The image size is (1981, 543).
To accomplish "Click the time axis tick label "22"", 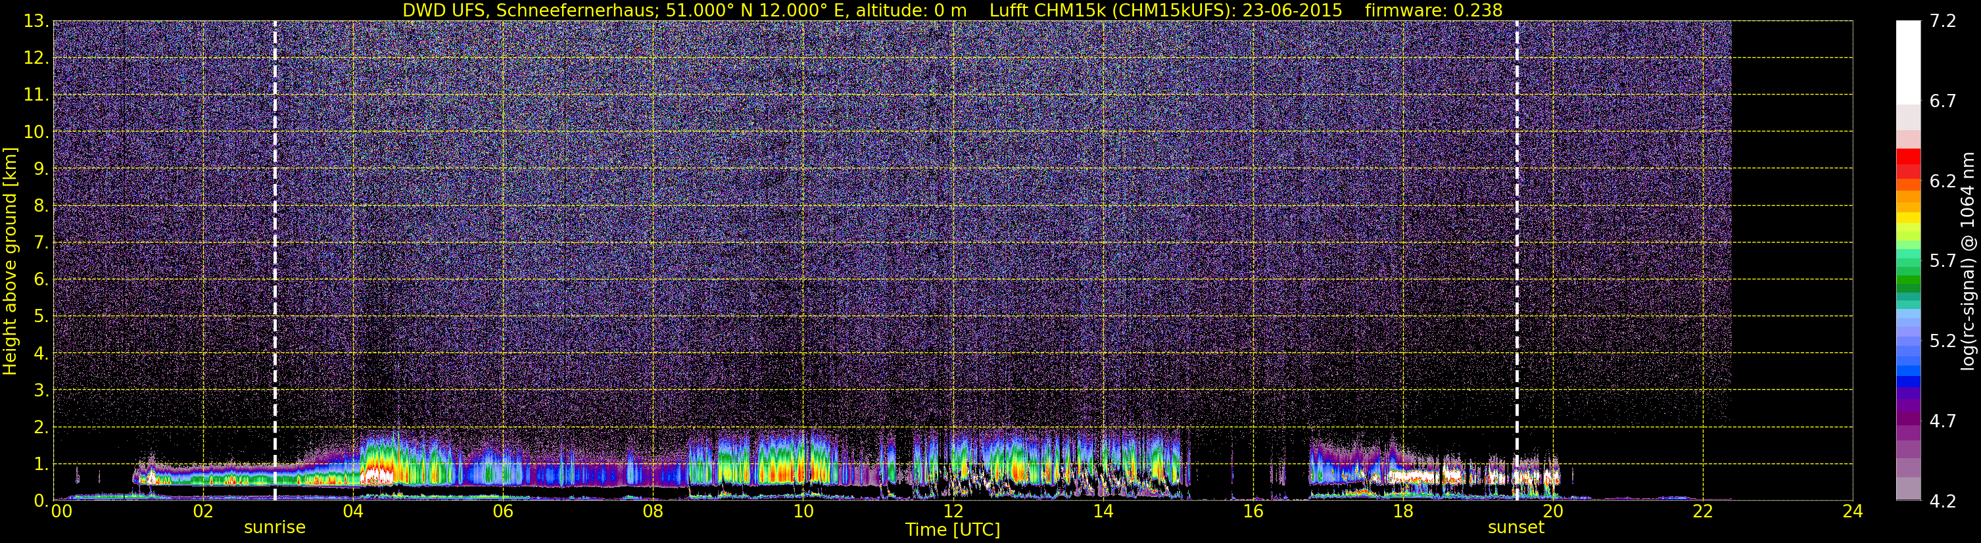I will tap(1703, 511).
